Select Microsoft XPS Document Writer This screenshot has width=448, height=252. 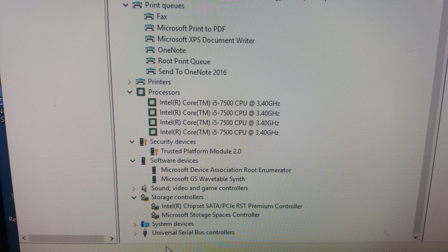[206, 40]
